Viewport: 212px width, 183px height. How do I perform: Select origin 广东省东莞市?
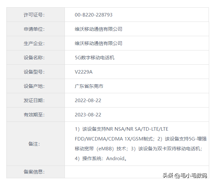pos(89,86)
